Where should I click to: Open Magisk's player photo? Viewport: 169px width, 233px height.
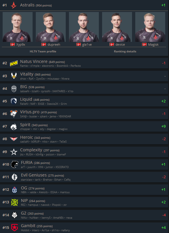(x=150, y=27)
